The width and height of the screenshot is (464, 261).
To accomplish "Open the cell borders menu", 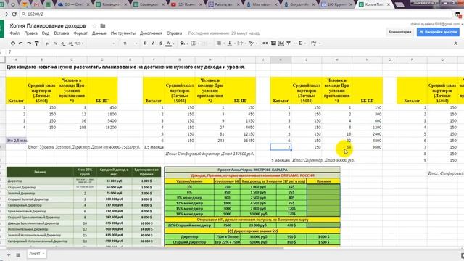I will point(194,43).
